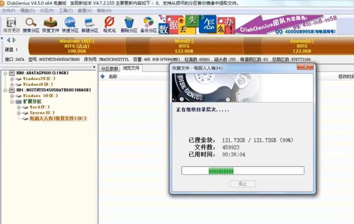
Task: Expand the Windows8 (D:) tree node
Action: 12,84
